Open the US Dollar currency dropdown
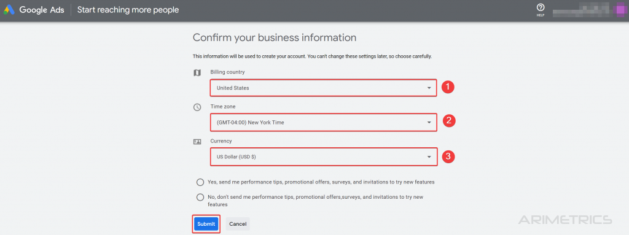 coord(323,157)
